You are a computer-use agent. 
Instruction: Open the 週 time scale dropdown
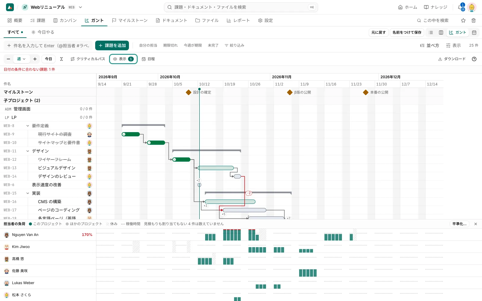click(x=21, y=59)
